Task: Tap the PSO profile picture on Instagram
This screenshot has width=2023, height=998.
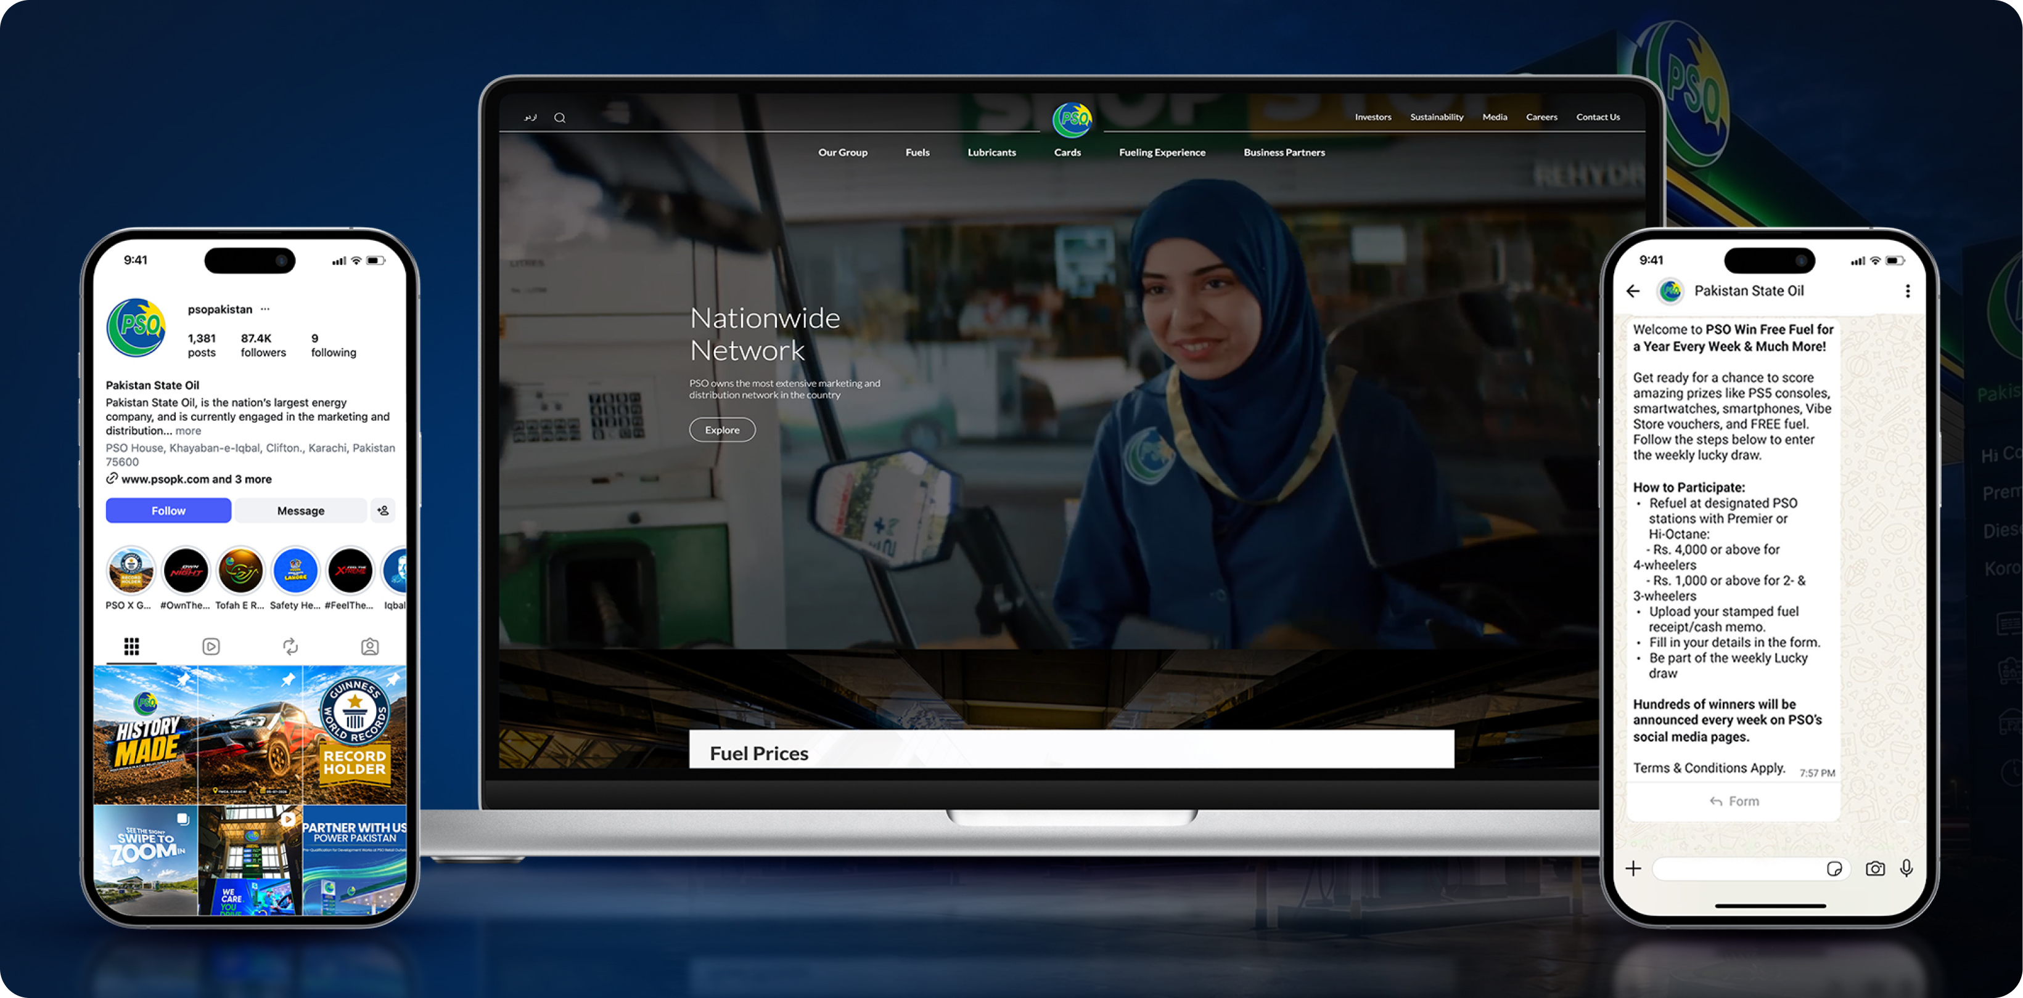Action: [137, 328]
